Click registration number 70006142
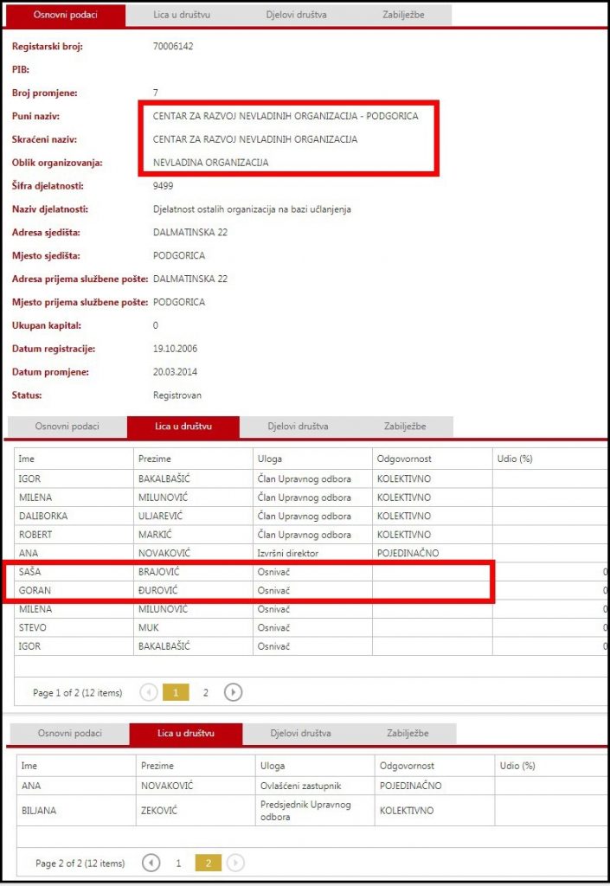Screen dimensions: 610x886 [173, 47]
